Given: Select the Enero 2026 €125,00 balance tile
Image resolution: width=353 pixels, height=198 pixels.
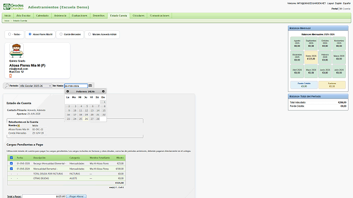Looking at the screenshot, I should (x=311, y=57).
